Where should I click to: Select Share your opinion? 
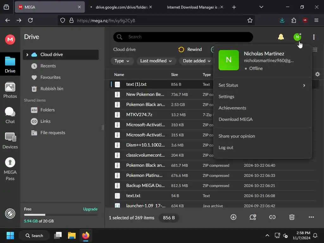[237, 136]
